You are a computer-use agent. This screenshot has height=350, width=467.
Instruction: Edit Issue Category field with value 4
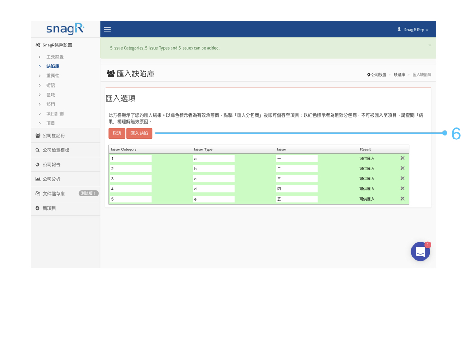pos(131,189)
